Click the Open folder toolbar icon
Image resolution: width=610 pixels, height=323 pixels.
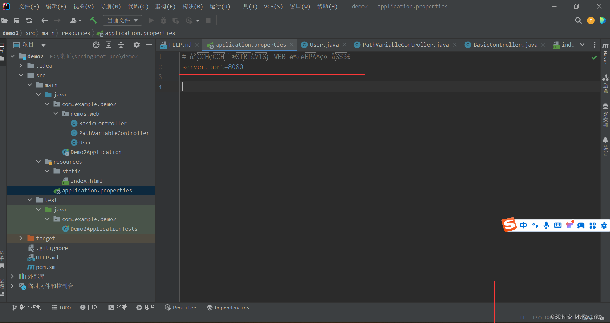point(4,20)
